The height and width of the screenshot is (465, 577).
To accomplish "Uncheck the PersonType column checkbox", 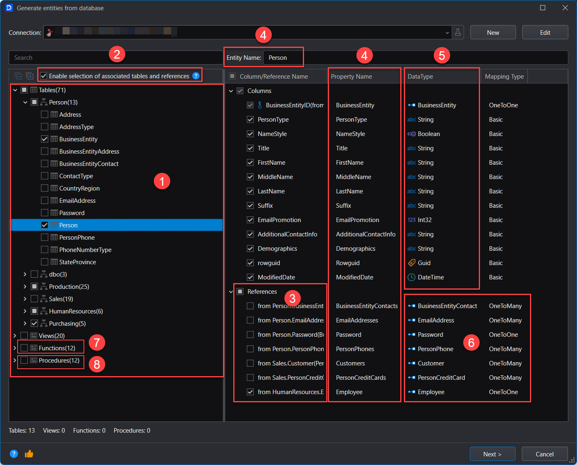I will coord(250,119).
